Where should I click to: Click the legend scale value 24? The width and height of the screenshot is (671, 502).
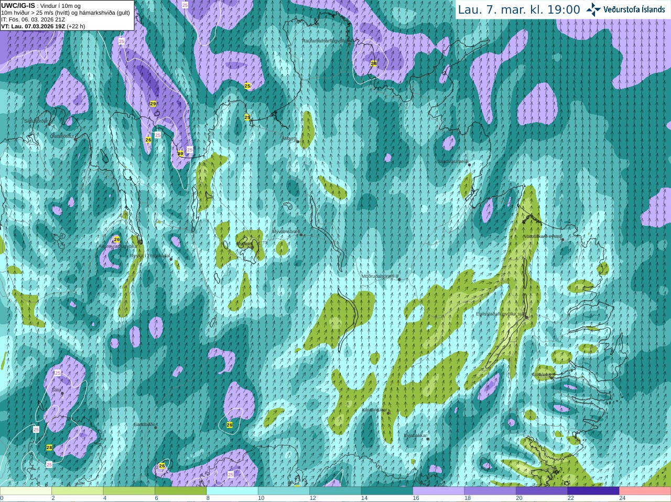click(x=622, y=498)
